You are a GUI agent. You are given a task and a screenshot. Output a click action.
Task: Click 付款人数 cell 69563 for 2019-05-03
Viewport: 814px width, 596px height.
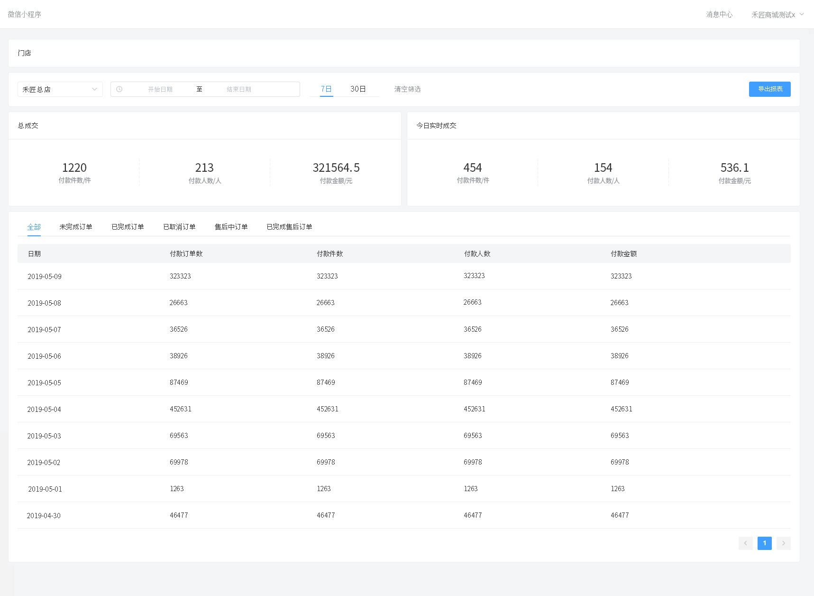pyautogui.click(x=473, y=436)
